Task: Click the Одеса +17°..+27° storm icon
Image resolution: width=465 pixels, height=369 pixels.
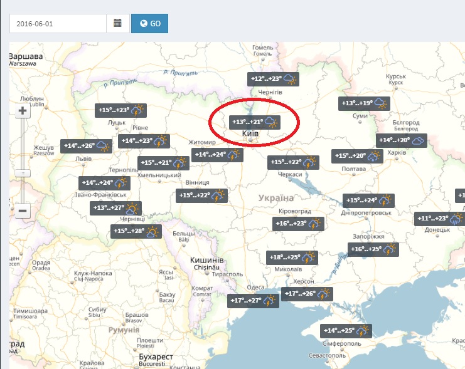Action: pyautogui.click(x=270, y=301)
